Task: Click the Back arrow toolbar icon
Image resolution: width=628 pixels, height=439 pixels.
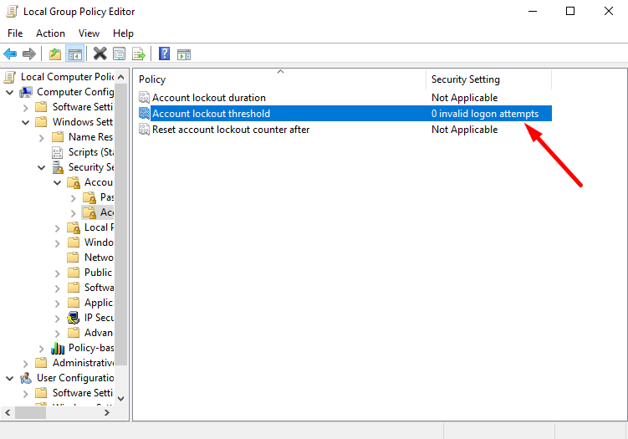Action: pyautogui.click(x=10, y=54)
